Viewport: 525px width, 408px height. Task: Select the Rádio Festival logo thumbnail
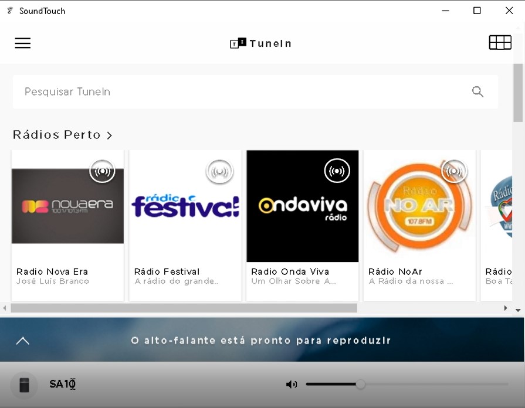(x=185, y=206)
